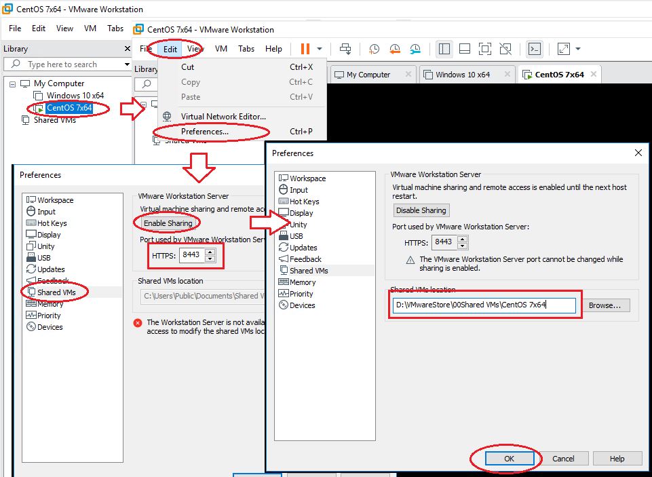Screen dimensions: 652x477
Task: Open VM menu in the front window
Action: coord(220,49)
